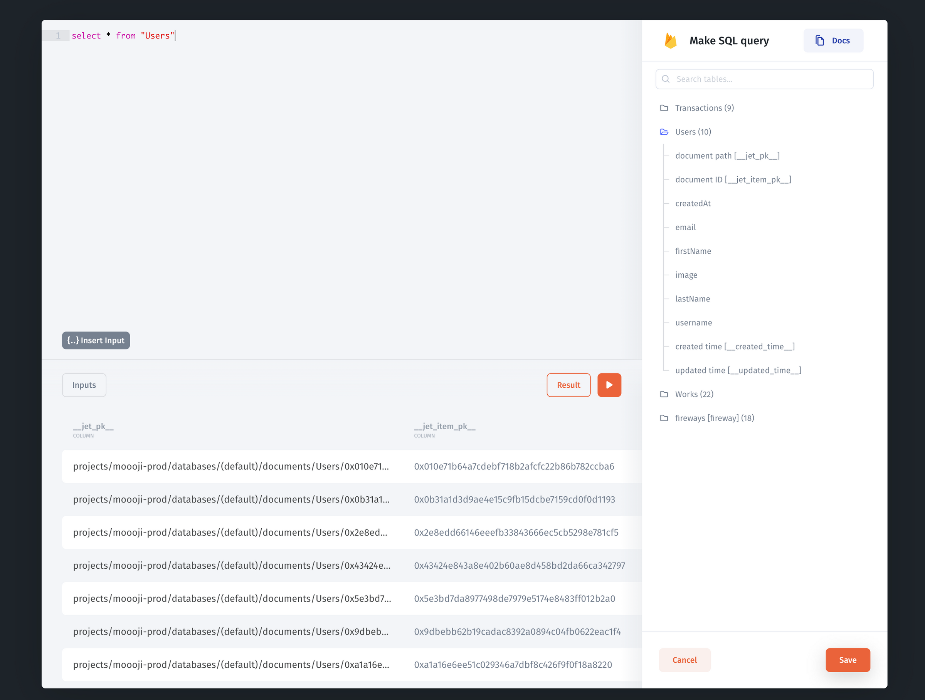Select the email column under Users

685,227
